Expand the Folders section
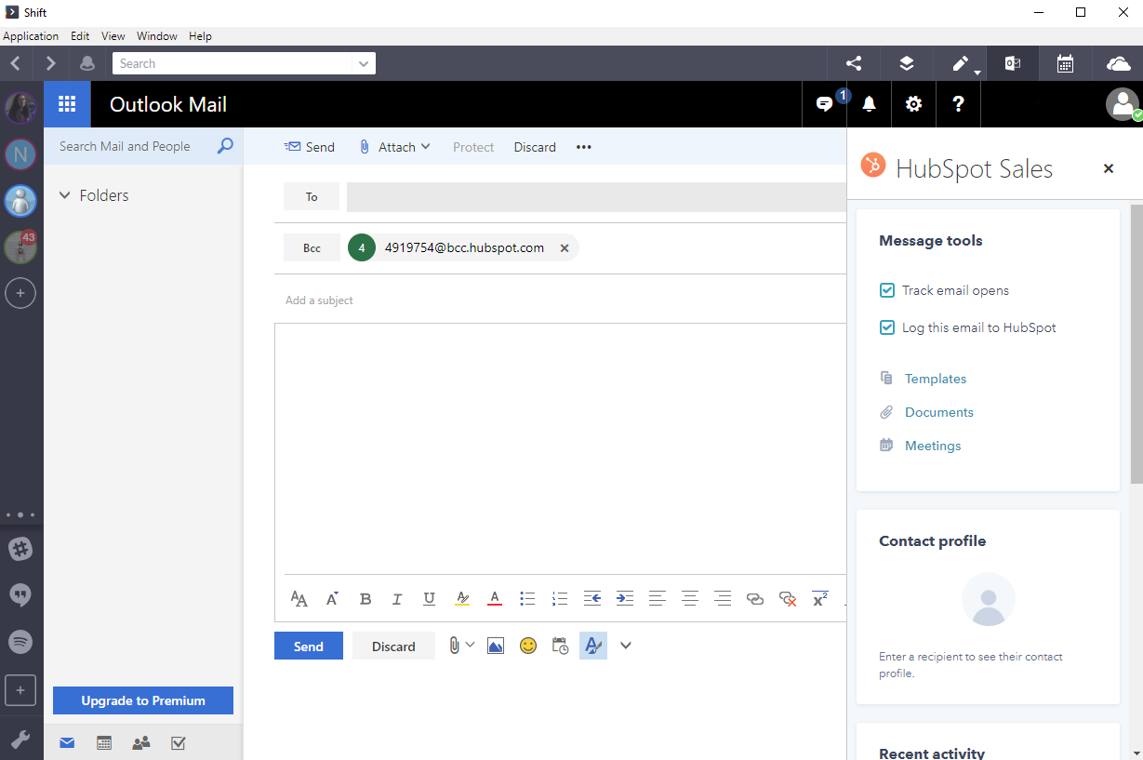1143x760 pixels. click(x=65, y=195)
